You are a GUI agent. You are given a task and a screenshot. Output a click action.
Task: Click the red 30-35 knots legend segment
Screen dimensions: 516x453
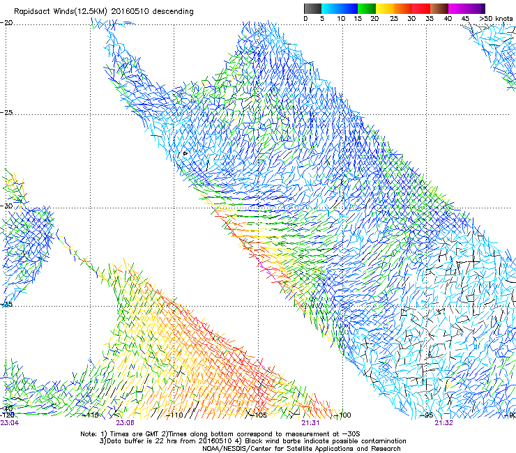421,8
